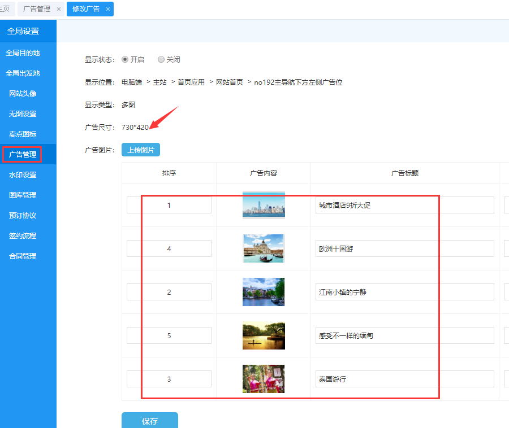
Task: Open 全局出发地 in sidebar
Action: coord(23,73)
